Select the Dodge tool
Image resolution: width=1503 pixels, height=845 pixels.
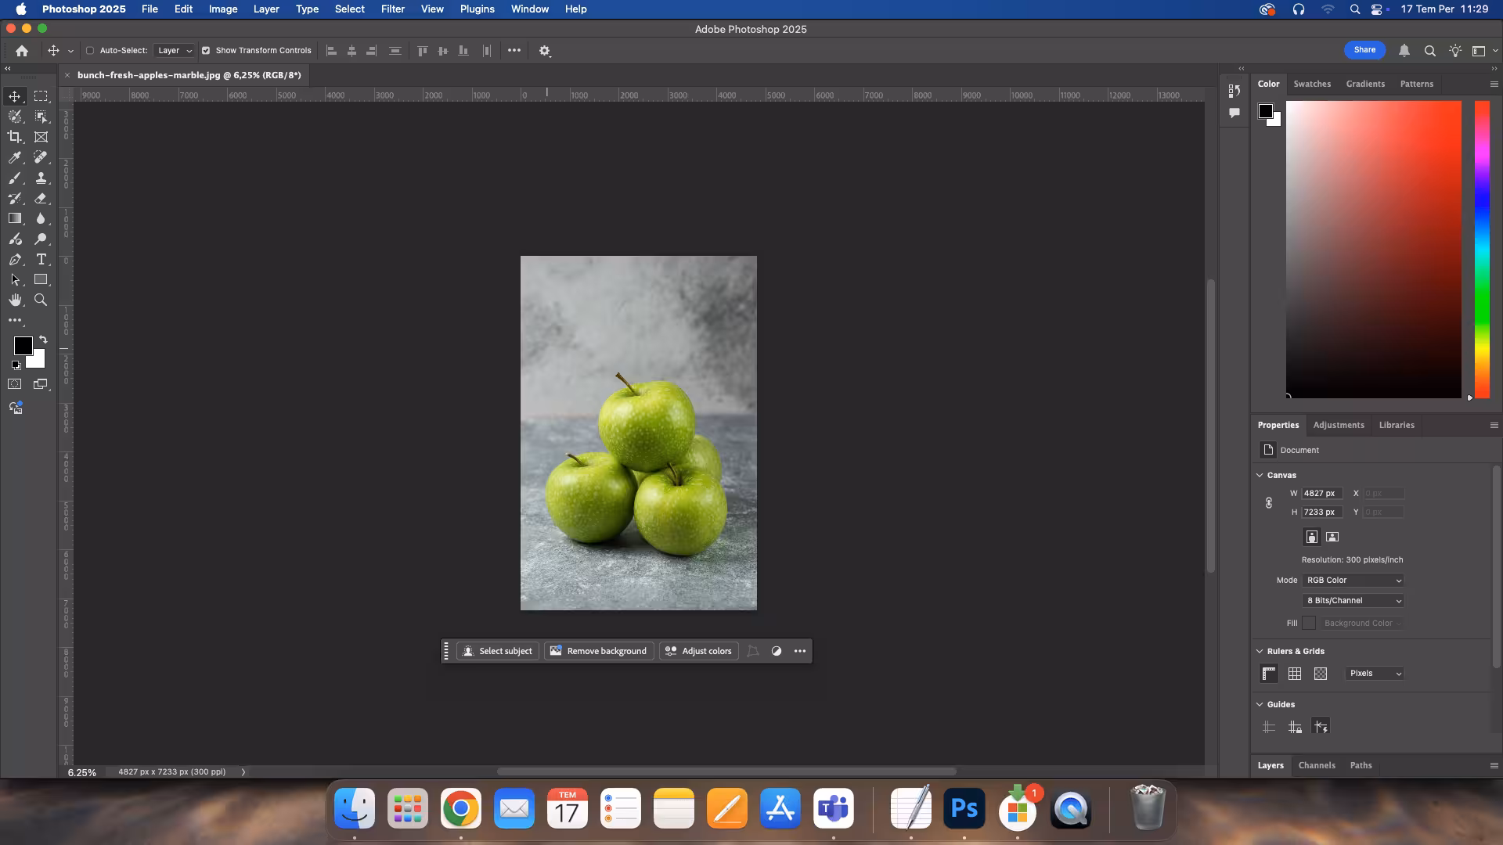[x=41, y=239]
